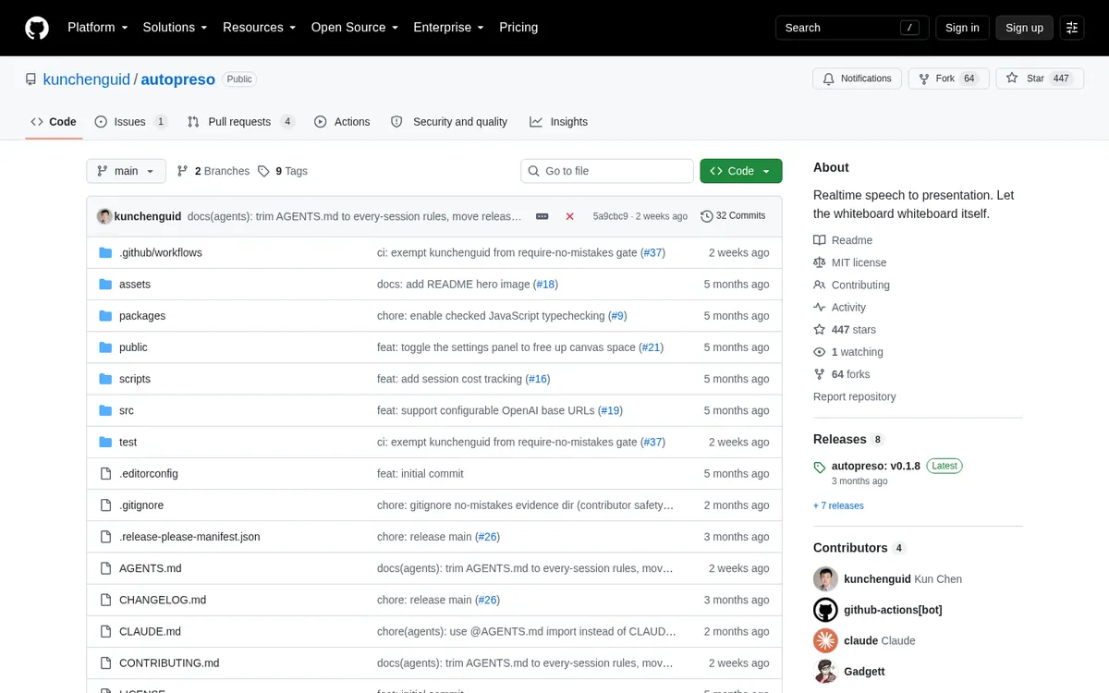The height and width of the screenshot is (693, 1109).
Task: Click the folder icon for packages
Action: tap(105, 315)
